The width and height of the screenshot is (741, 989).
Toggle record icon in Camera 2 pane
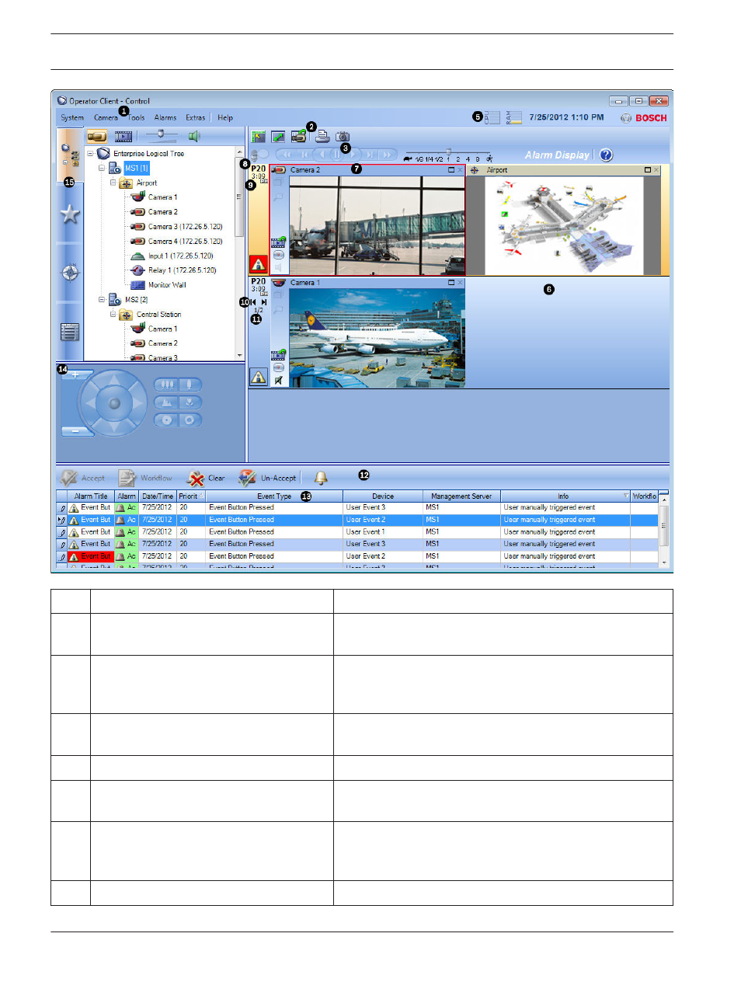[x=278, y=255]
